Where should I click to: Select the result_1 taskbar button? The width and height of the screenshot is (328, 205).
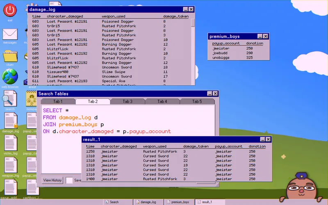(x=210, y=202)
